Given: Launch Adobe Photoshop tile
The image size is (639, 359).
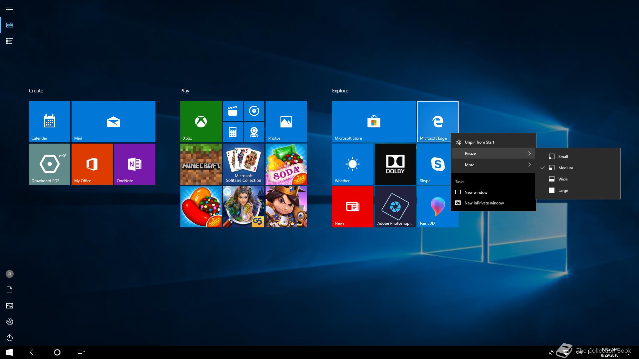Looking at the screenshot, I should pyautogui.click(x=395, y=207).
